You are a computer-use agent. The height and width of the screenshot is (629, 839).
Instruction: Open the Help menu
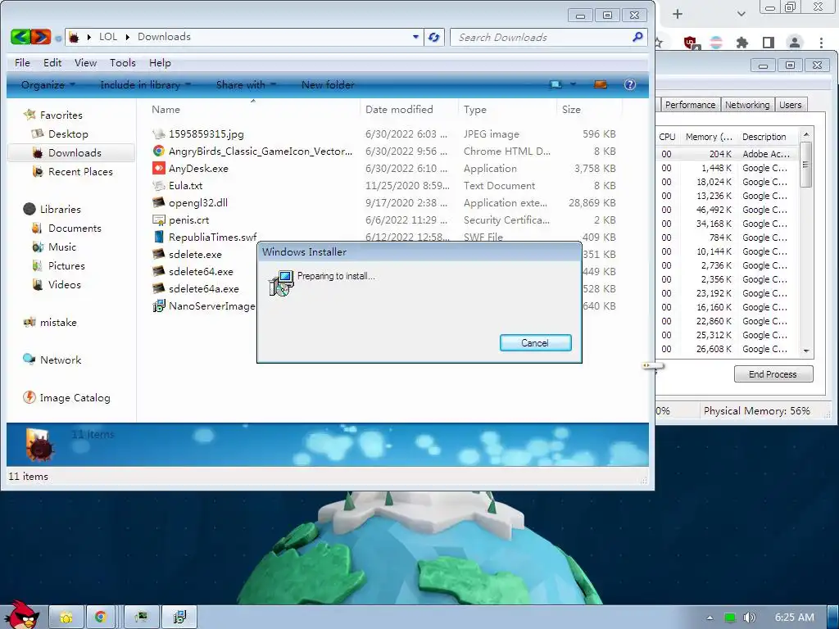(x=160, y=62)
